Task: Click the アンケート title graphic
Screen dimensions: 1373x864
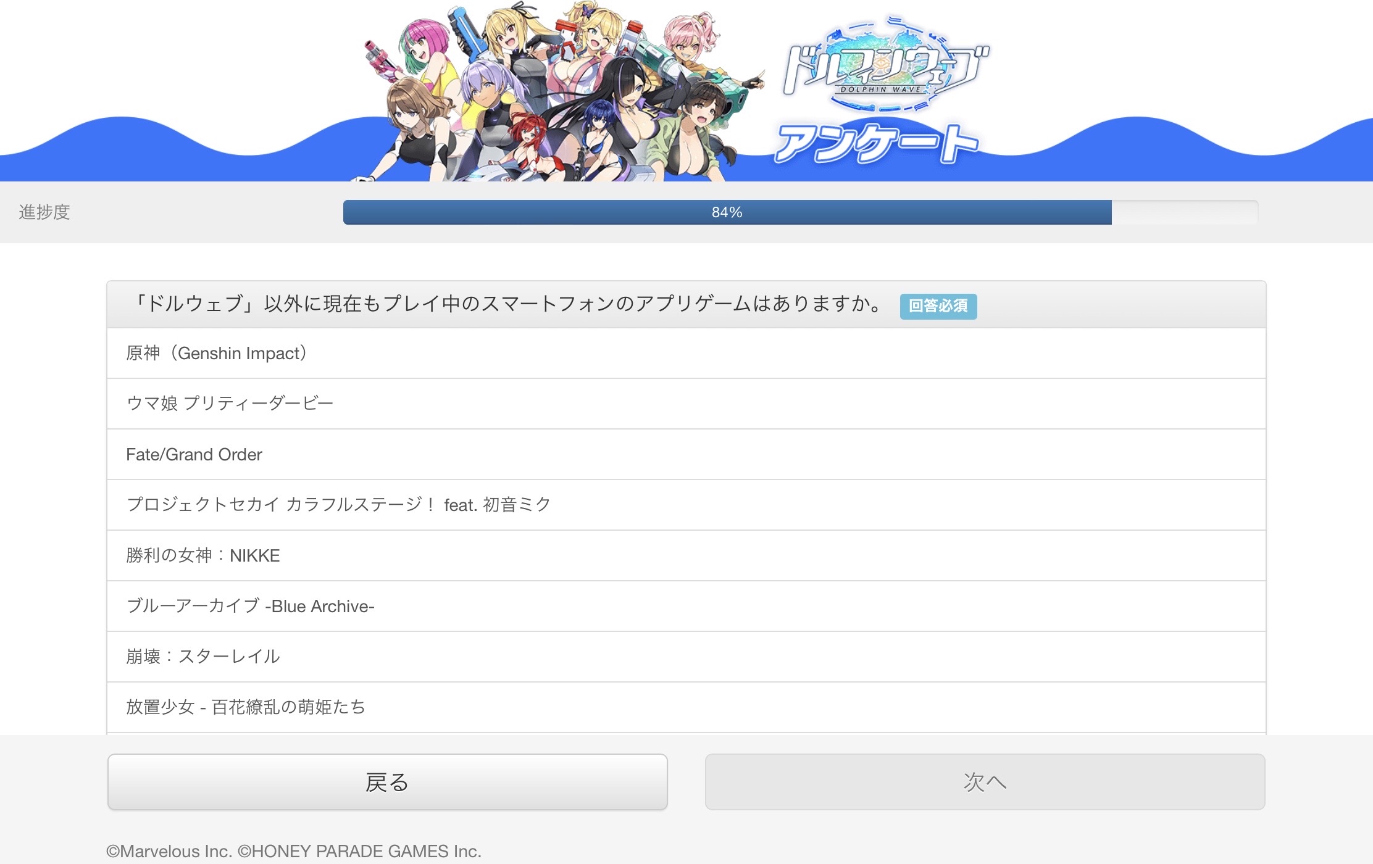Action: [877, 143]
